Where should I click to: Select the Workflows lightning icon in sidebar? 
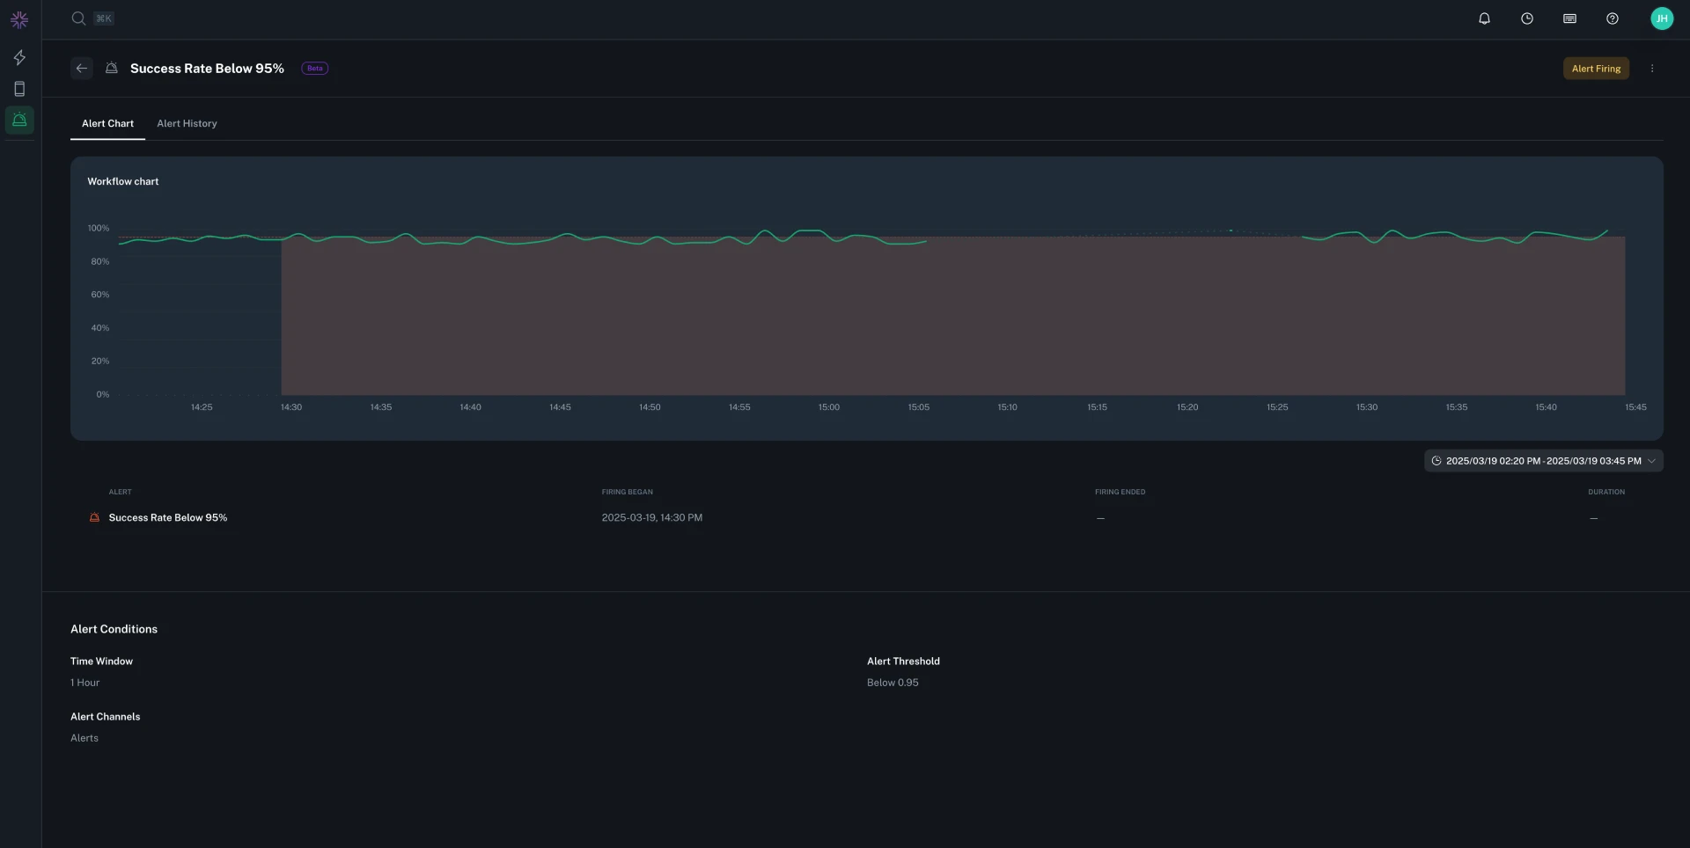click(x=19, y=57)
